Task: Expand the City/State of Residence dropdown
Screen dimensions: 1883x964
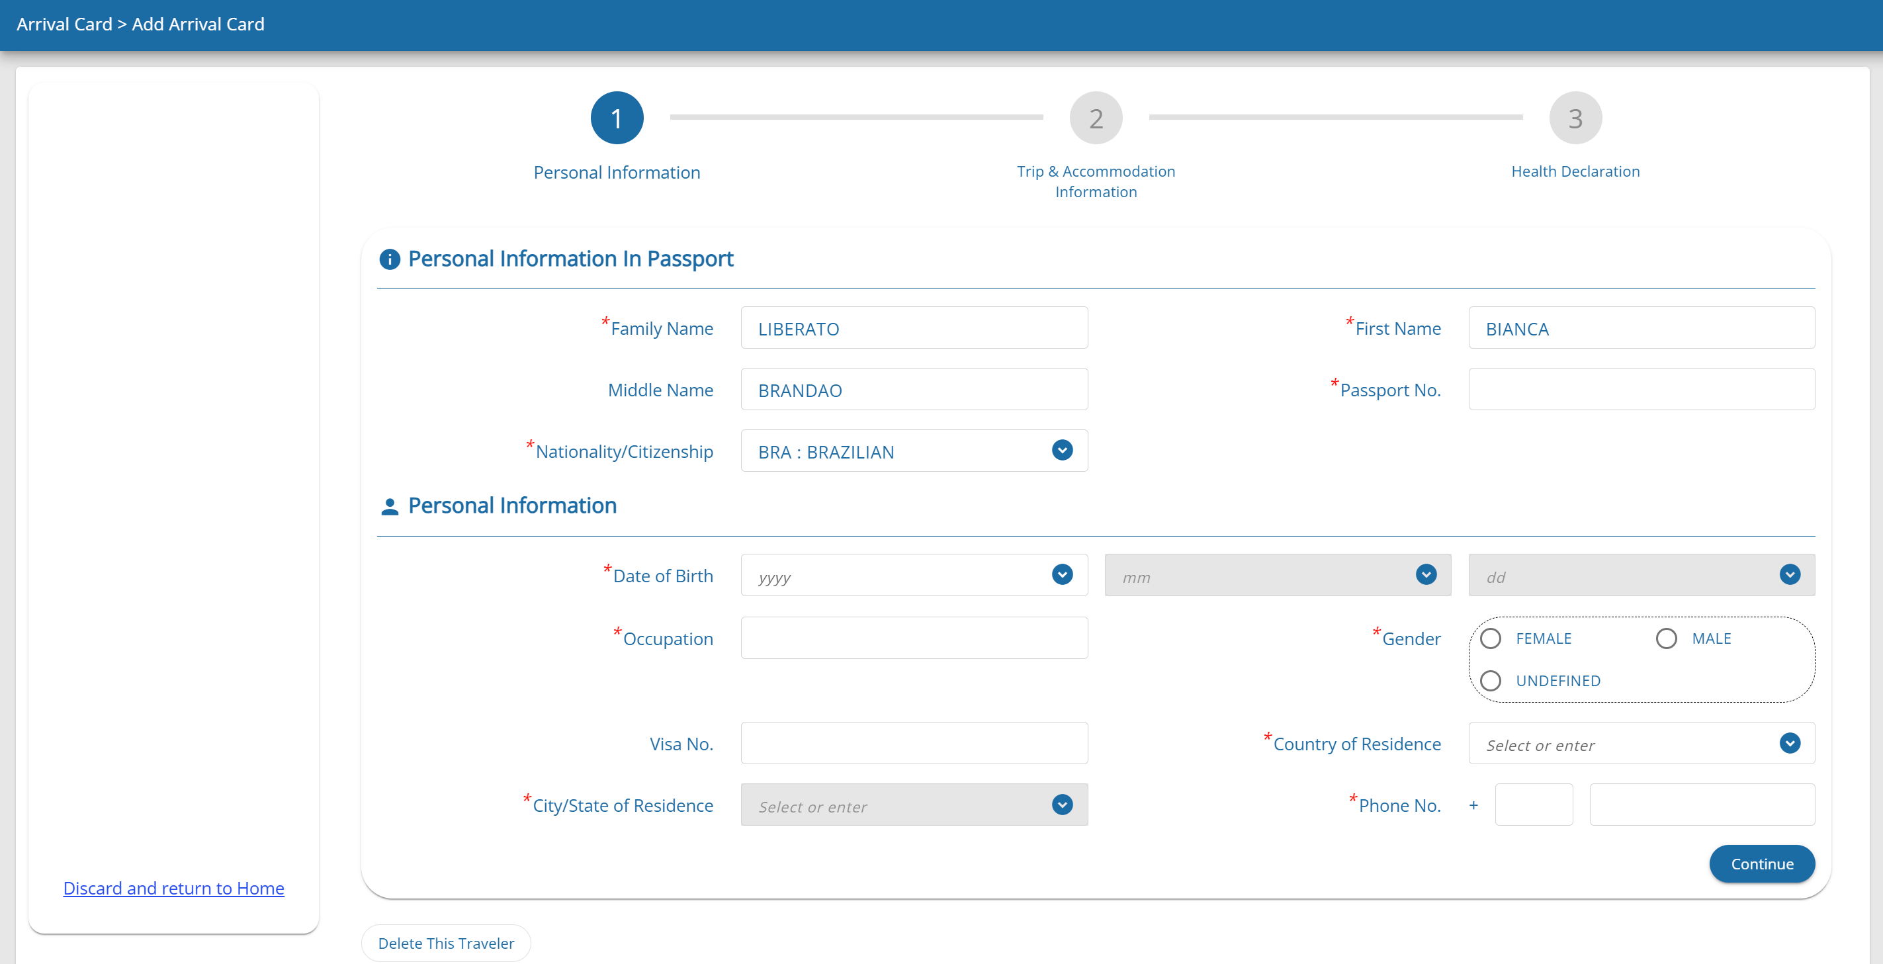Action: click(914, 805)
